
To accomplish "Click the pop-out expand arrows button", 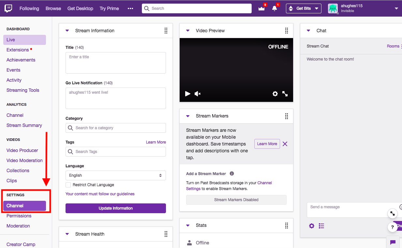I will pyautogui.click(x=393, y=214).
